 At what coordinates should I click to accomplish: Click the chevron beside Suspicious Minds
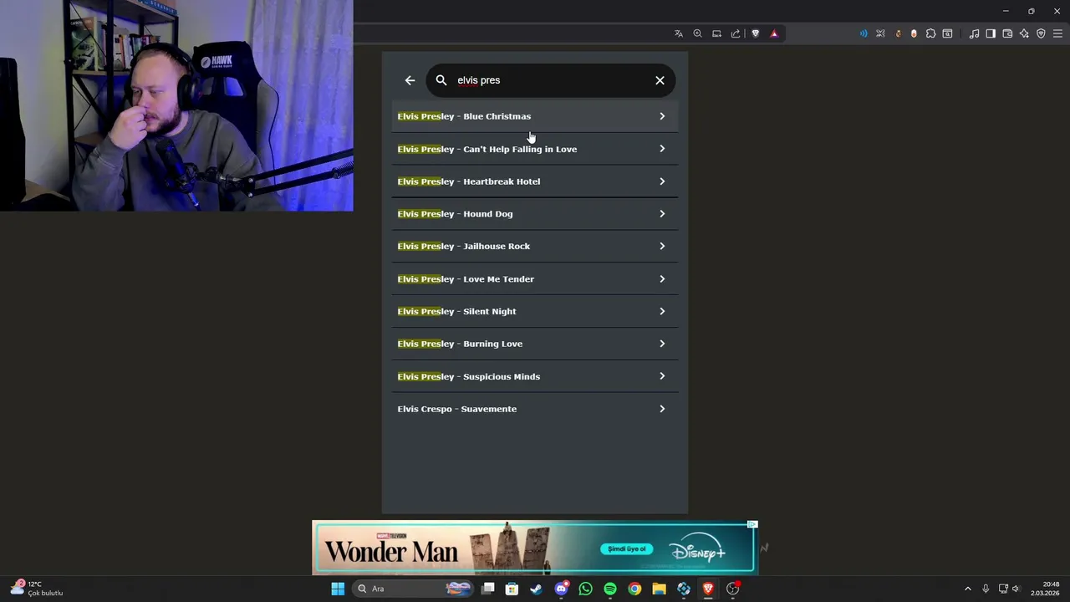click(x=662, y=376)
